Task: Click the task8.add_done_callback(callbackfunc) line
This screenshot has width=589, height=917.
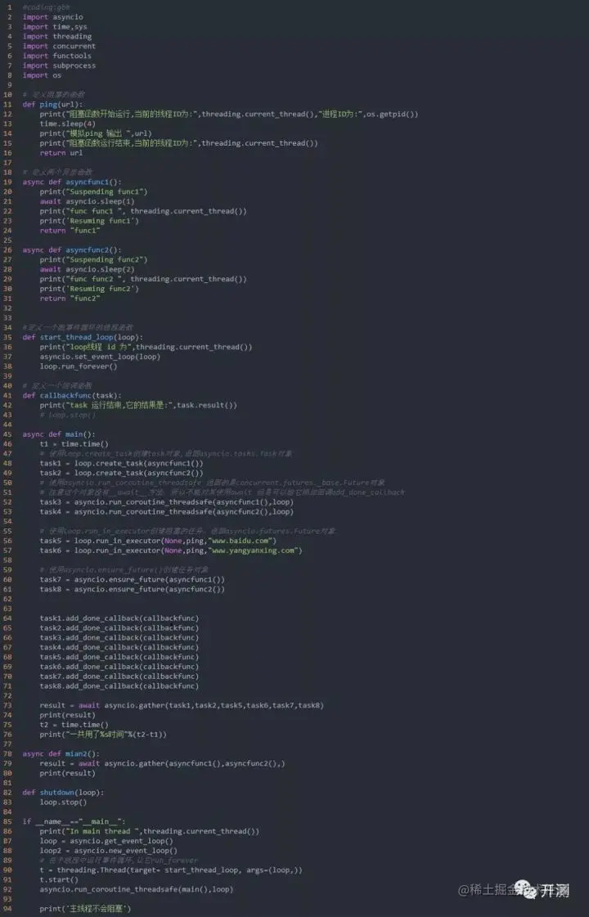Action: click(119, 686)
